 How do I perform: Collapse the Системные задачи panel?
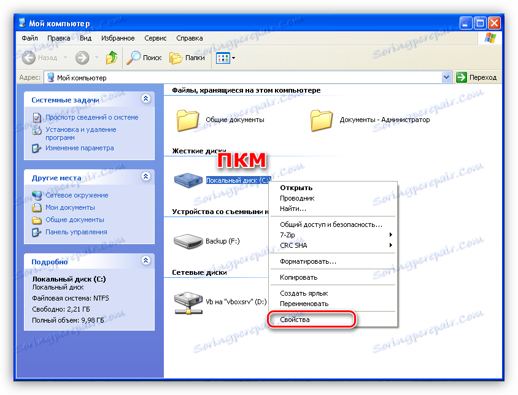(x=145, y=98)
